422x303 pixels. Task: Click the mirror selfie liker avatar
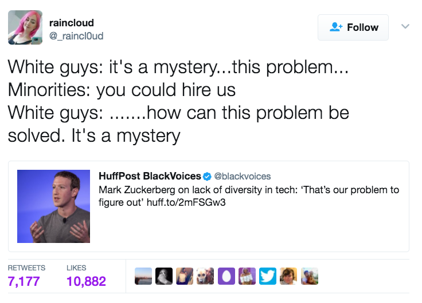(x=185, y=276)
